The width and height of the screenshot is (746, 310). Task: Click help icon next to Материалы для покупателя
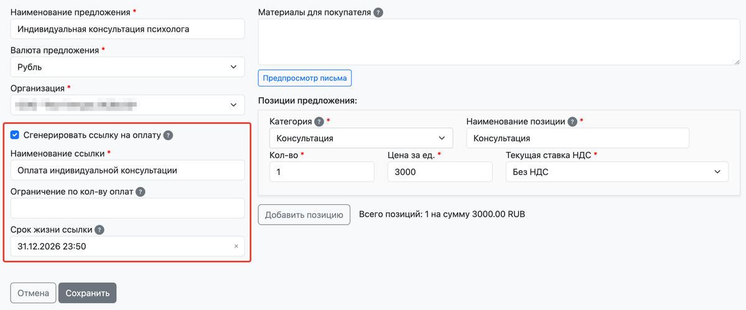click(378, 12)
